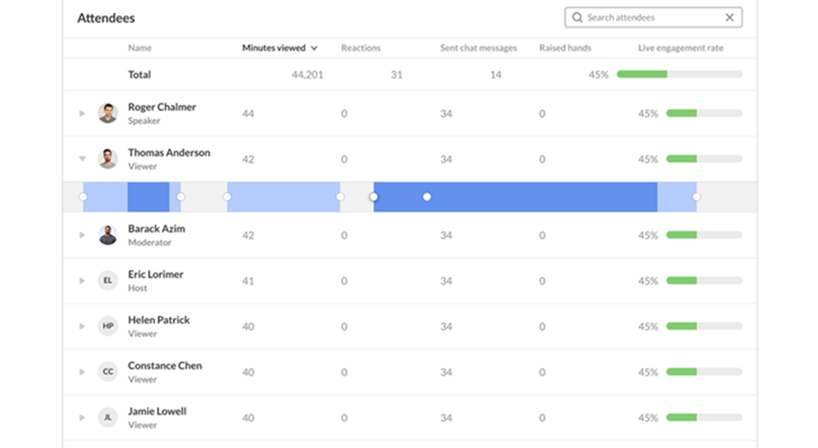Click Thomas Anderson's avatar photo

[x=108, y=159]
